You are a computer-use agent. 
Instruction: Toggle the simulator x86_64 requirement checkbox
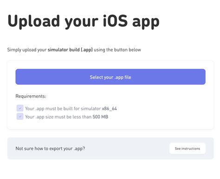click(20, 108)
